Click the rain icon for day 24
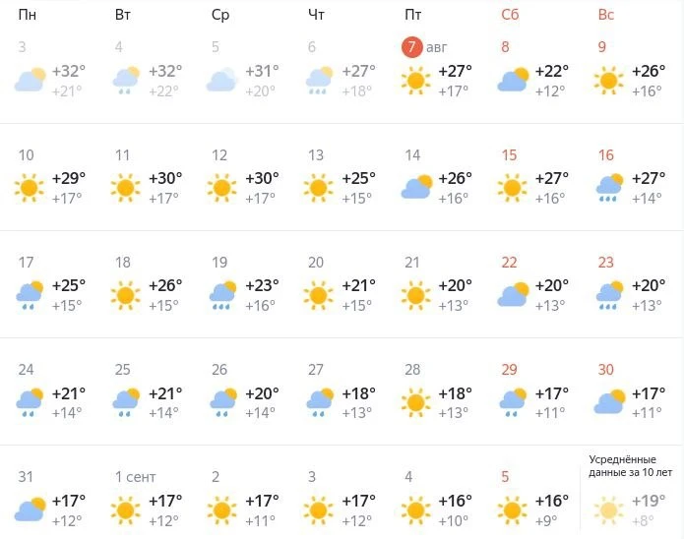 [30, 402]
